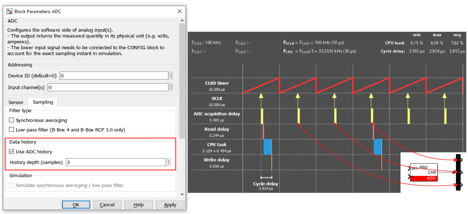Open the Device ID field options menu
Viewport: 468px width, 214px height.
[x=171, y=76]
